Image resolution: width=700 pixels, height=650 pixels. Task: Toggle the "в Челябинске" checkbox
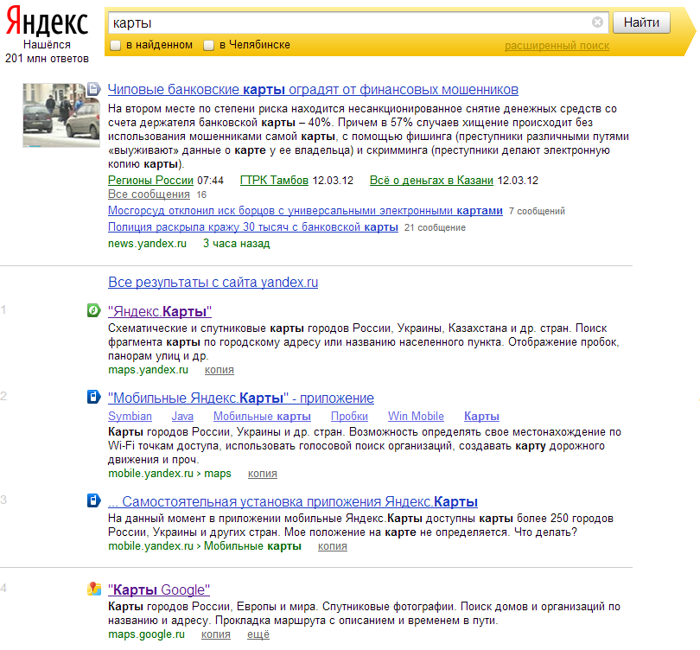coord(208,45)
